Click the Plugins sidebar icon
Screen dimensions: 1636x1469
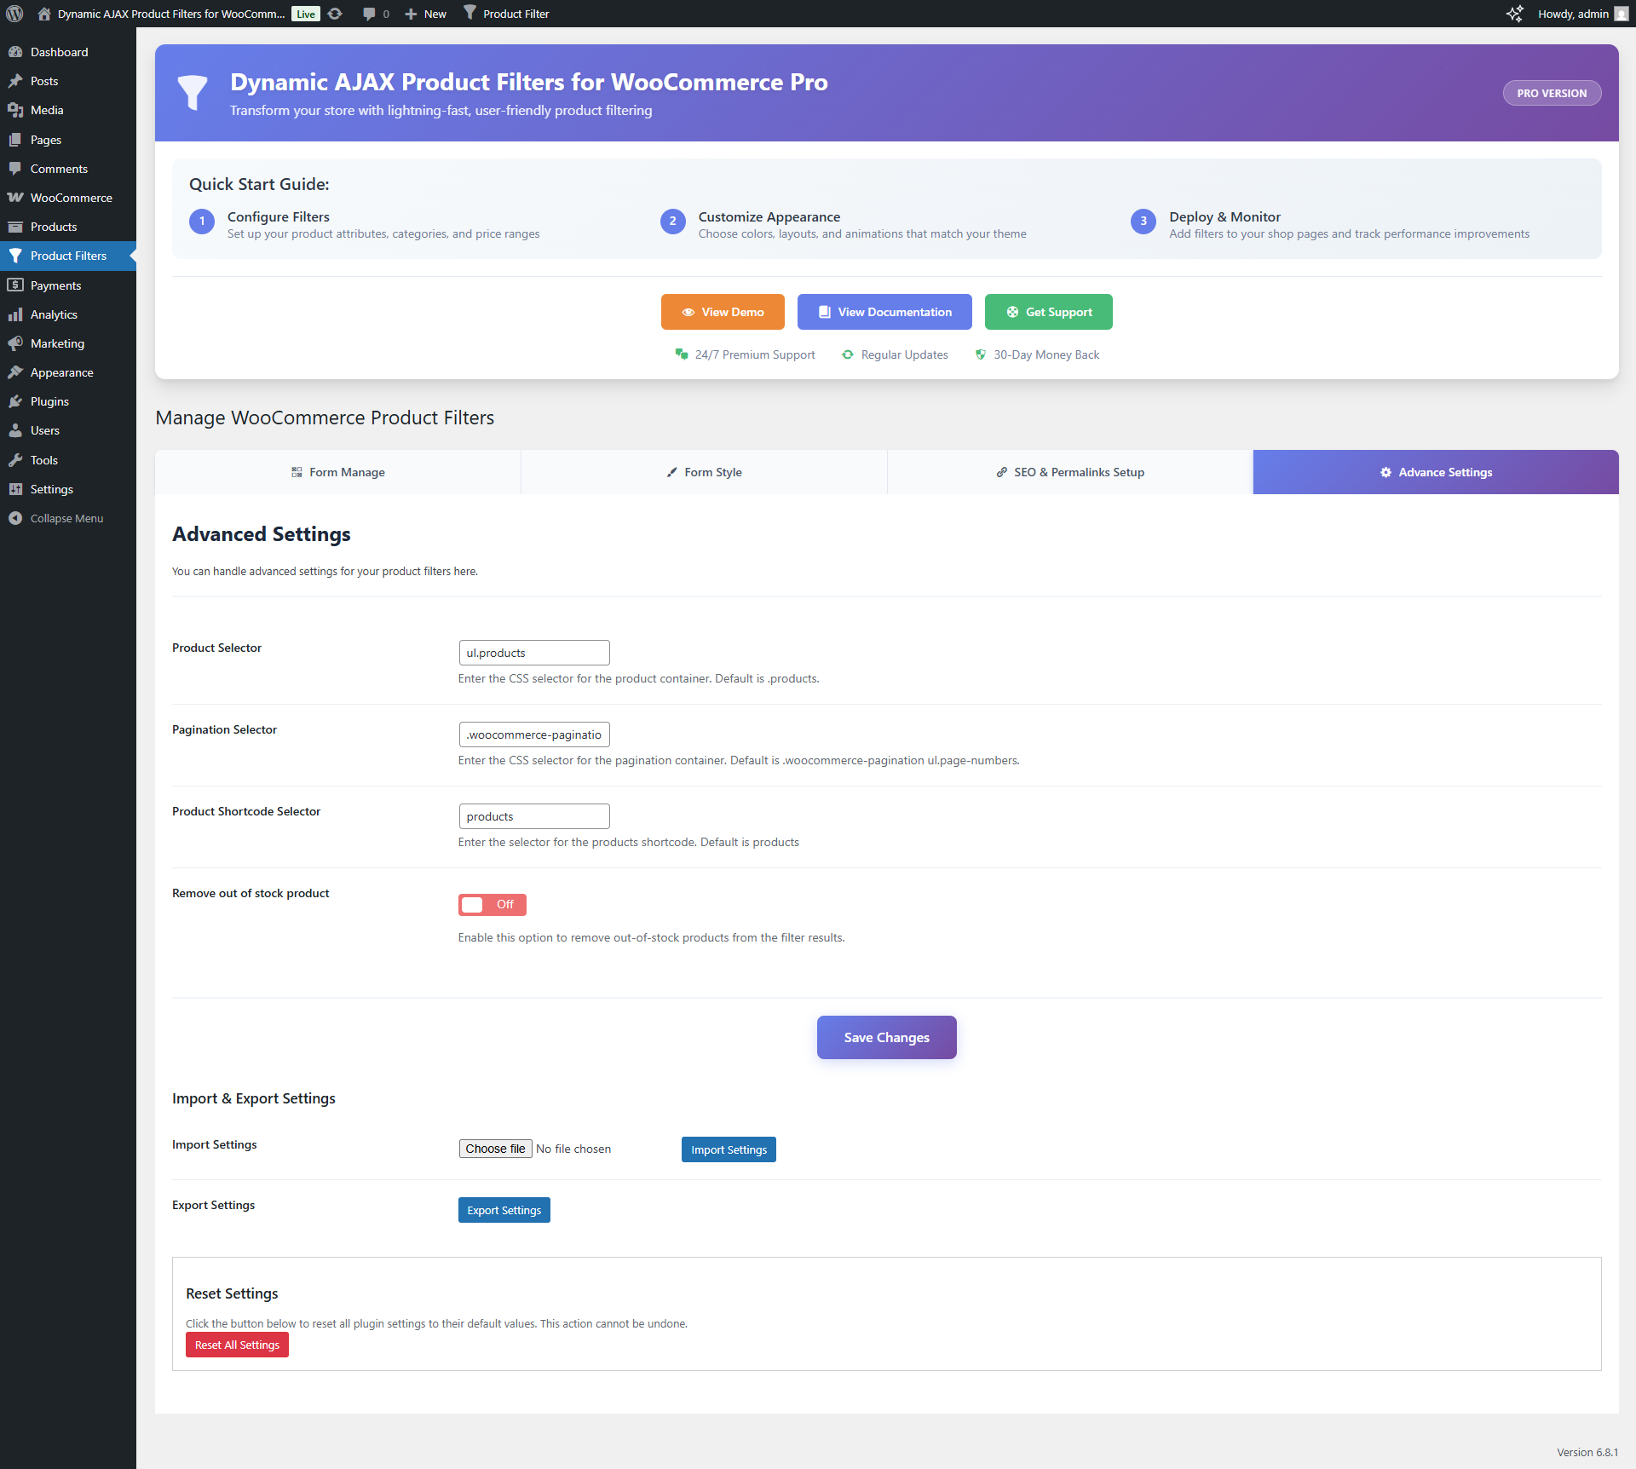point(15,401)
